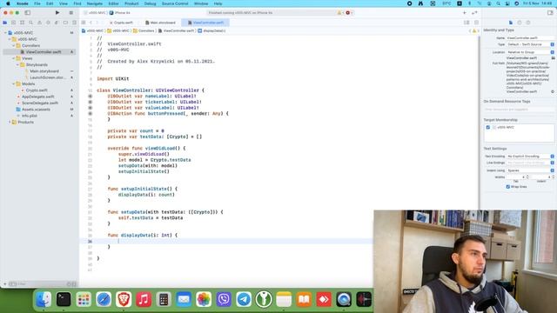The height and width of the screenshot is (313, 557).
Task: Click the red error indicator in activity bar
Action: pos(348,13)
